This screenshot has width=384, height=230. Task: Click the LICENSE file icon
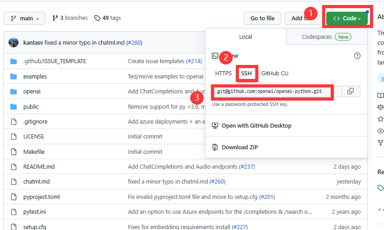coord(14,137)
